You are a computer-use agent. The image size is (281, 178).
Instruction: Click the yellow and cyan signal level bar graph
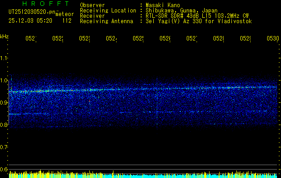(x=143, y=174)
